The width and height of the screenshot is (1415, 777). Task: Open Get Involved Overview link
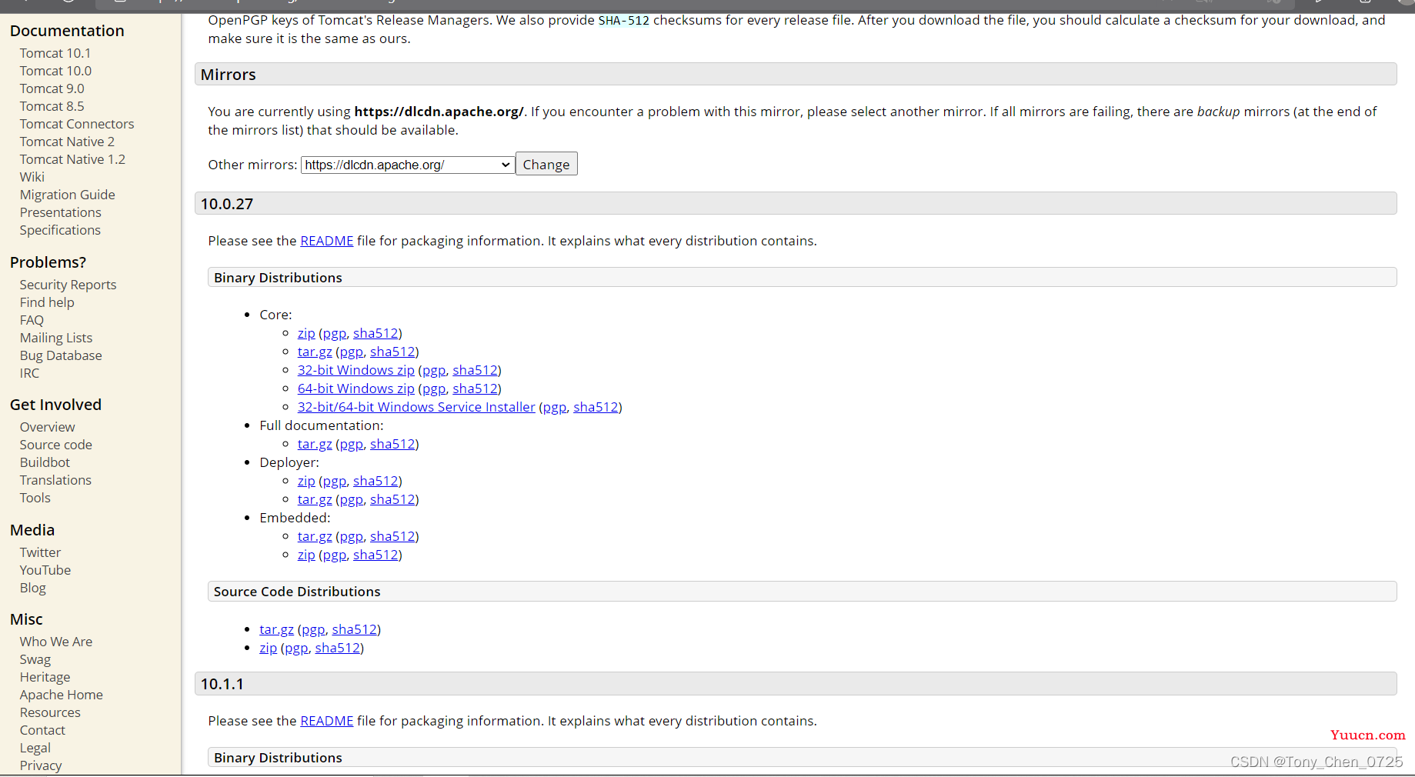(x=48, y=427)
